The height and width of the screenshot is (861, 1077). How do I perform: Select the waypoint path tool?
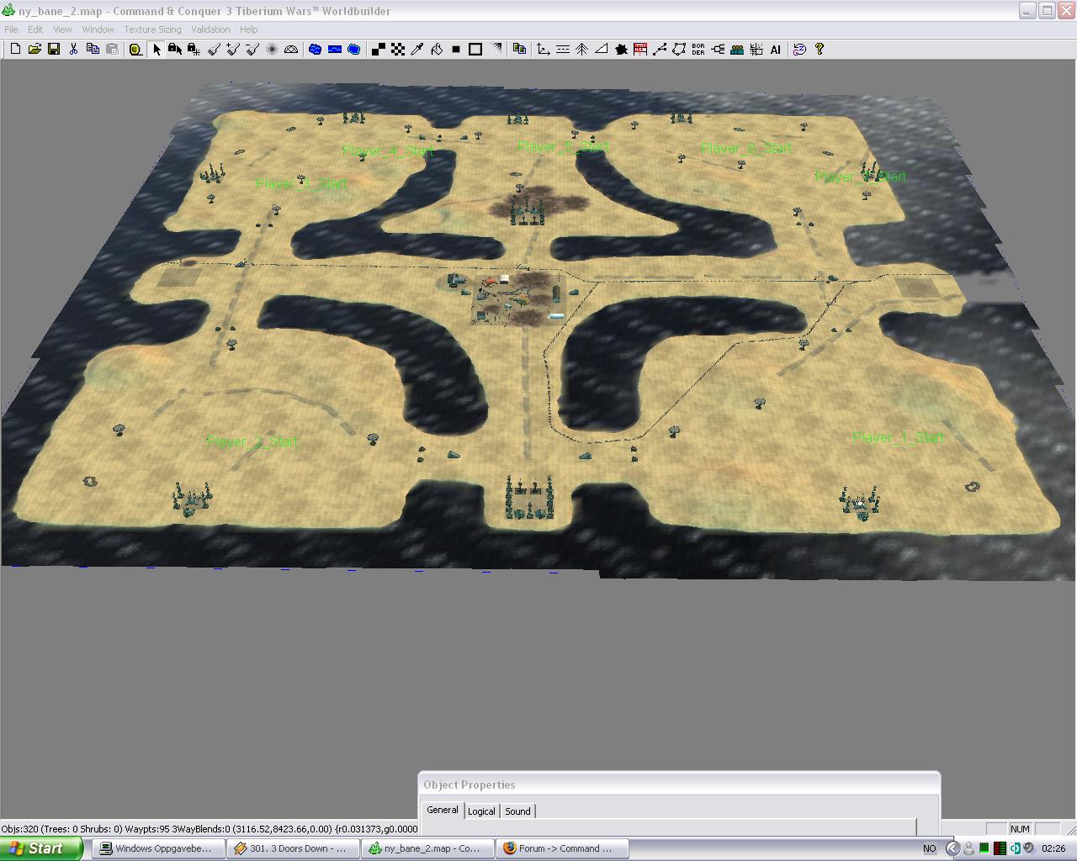(660, 50)
